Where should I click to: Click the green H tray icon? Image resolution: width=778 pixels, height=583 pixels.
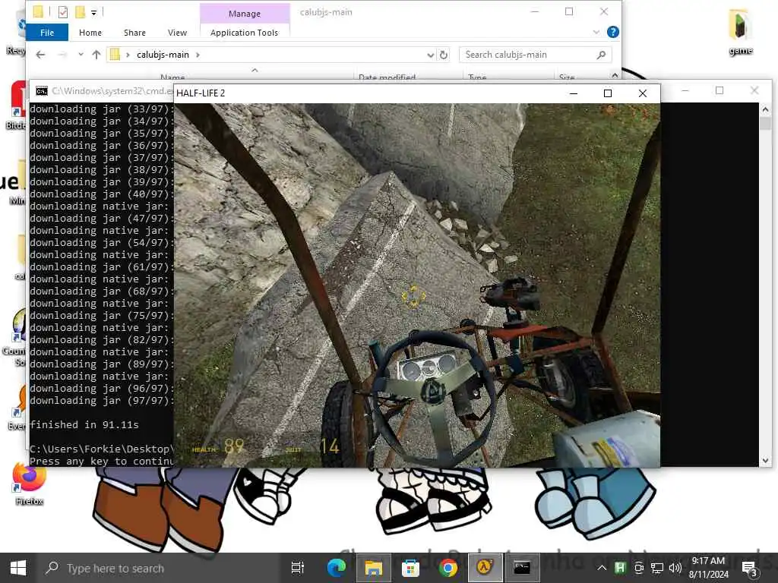(620, 568)
